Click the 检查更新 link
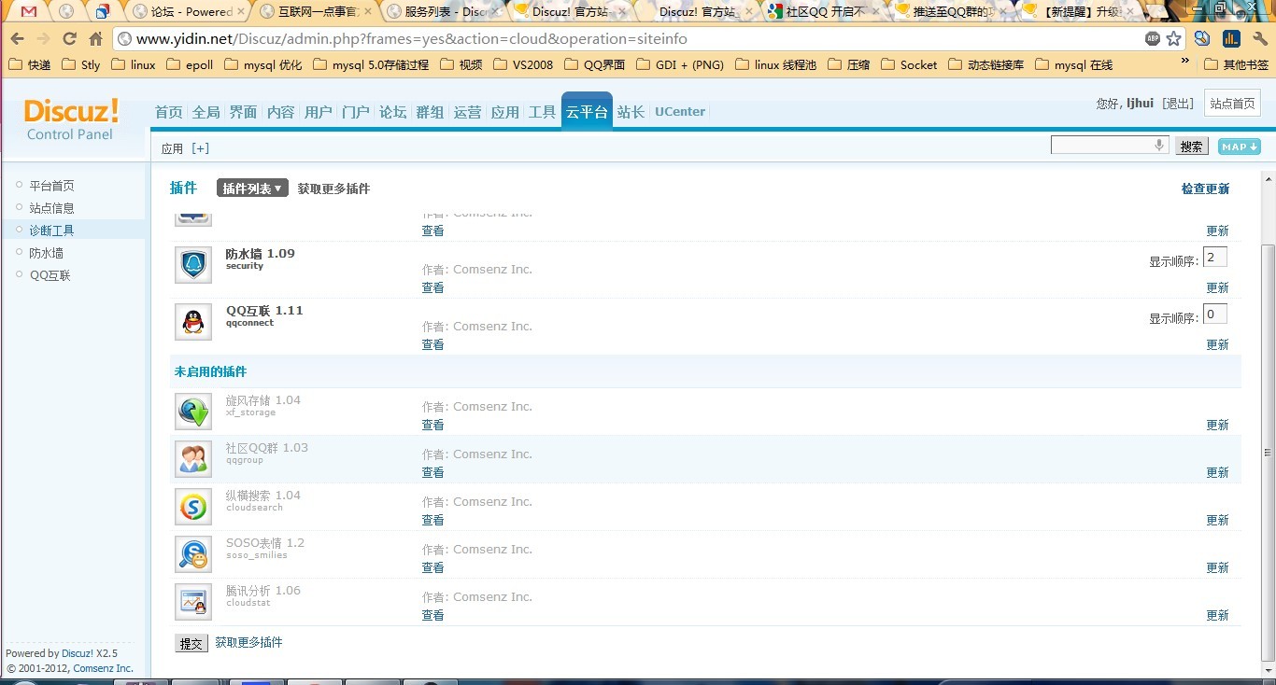1276x685 pixels. [x=1206, y=189]
